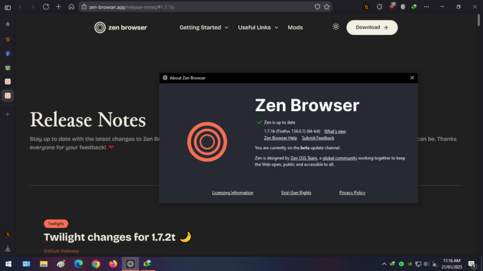This screenshot has height=271, width=483.
Task: Open Zen Browser Help link
Action: [280, 138]
